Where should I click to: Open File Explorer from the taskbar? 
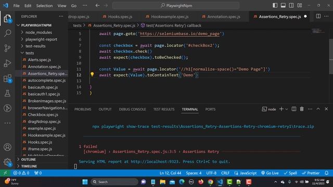163,182
